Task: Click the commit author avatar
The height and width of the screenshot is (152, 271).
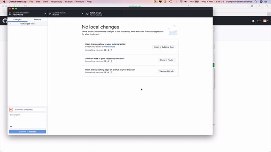Action: pos(11,110)
